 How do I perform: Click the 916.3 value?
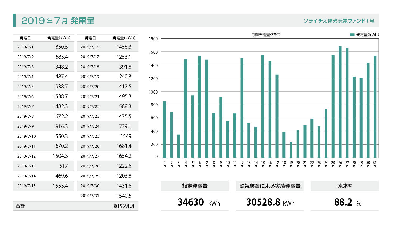click(x=62, y=126)
